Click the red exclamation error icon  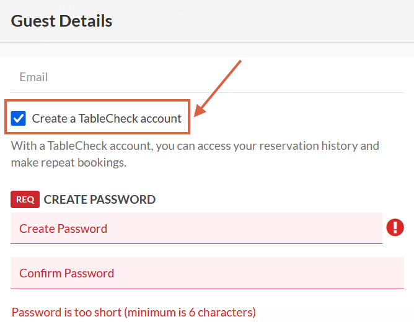pos(395,228)
